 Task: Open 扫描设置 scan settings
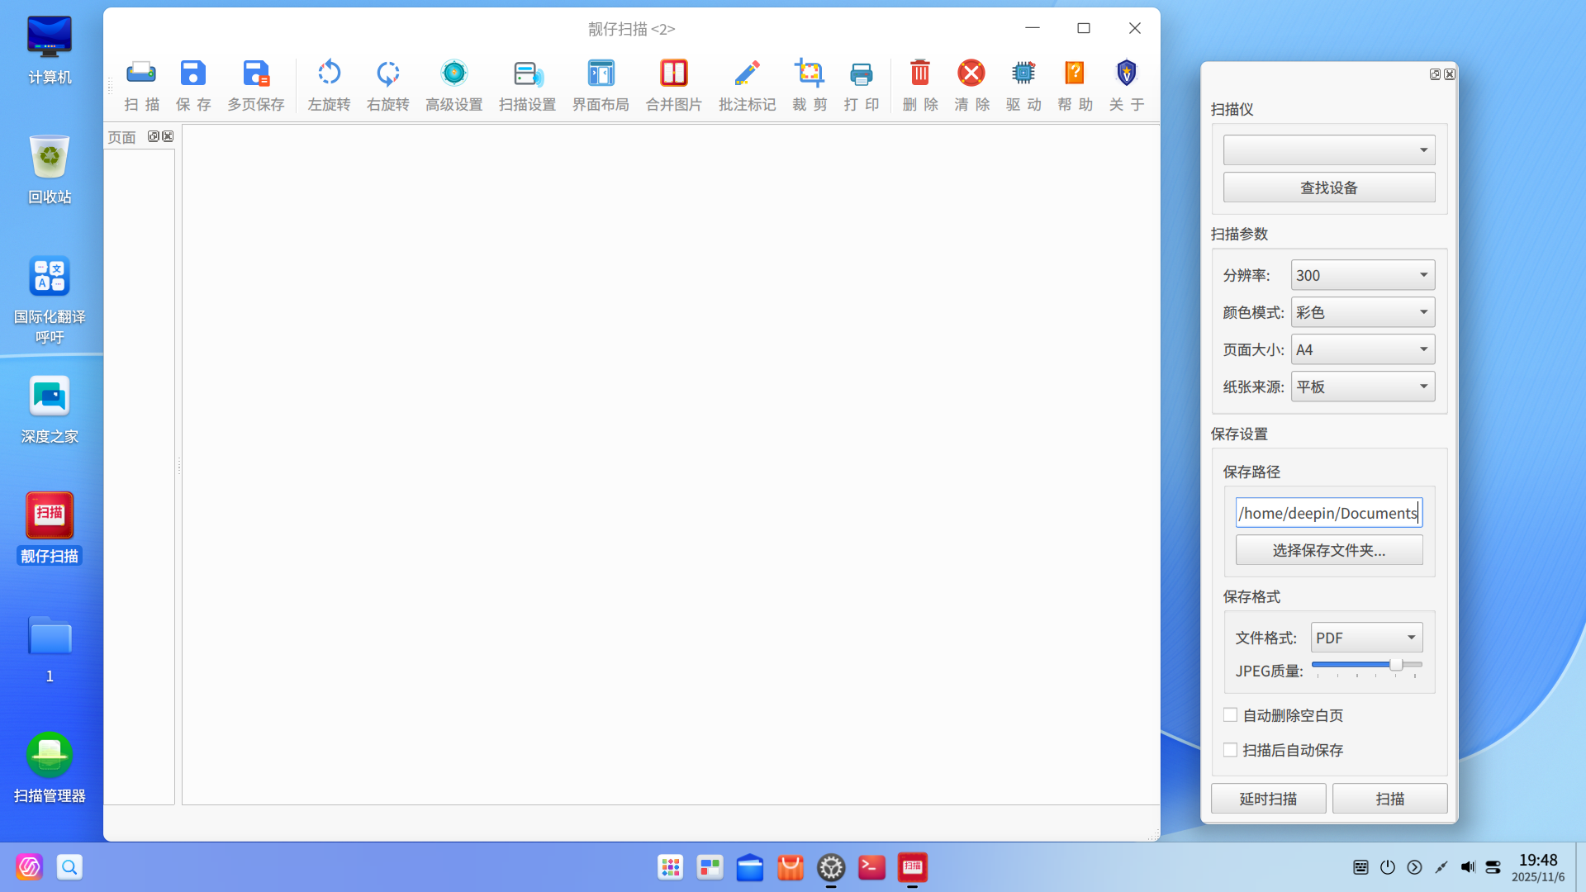coord(527,84)
